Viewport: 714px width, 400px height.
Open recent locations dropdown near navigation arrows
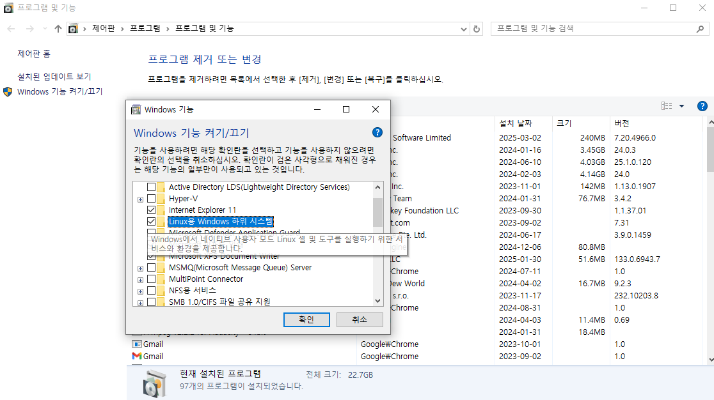(45, 29)
